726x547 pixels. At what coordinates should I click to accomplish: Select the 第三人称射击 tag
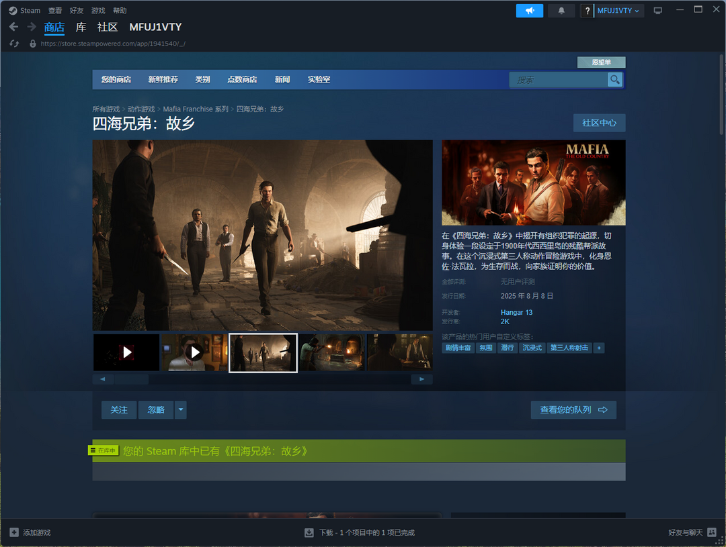tap(569, 348)
